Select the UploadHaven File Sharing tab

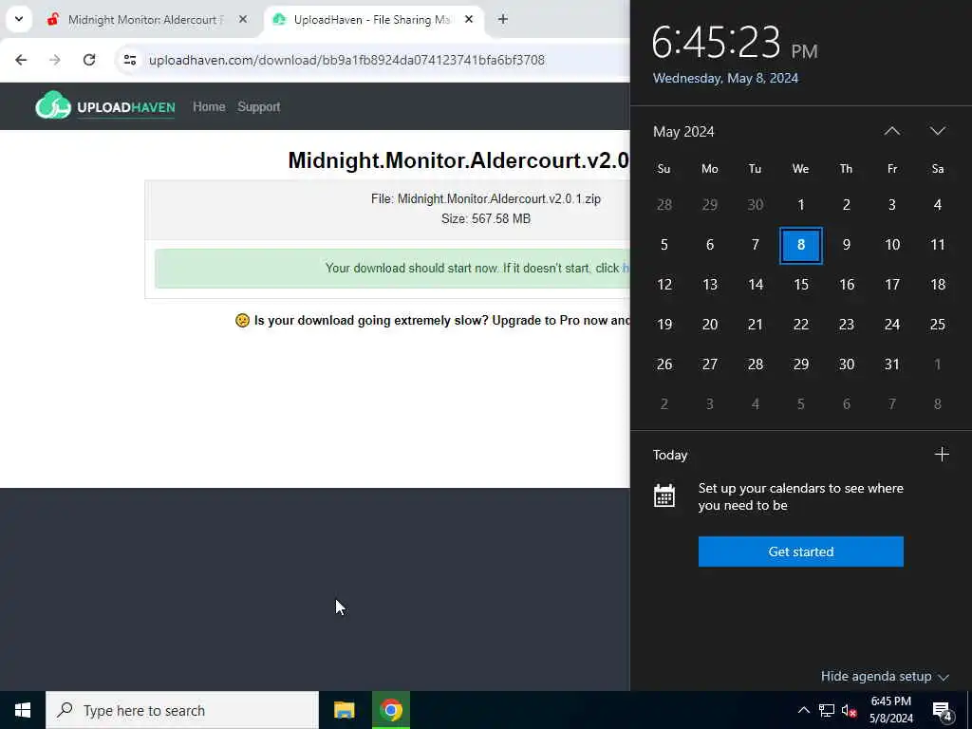click(x=374, y=19)
